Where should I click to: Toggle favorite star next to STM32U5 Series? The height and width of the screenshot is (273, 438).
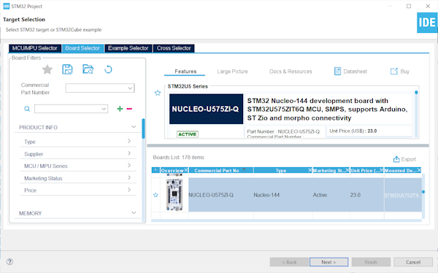coord(158,93)
